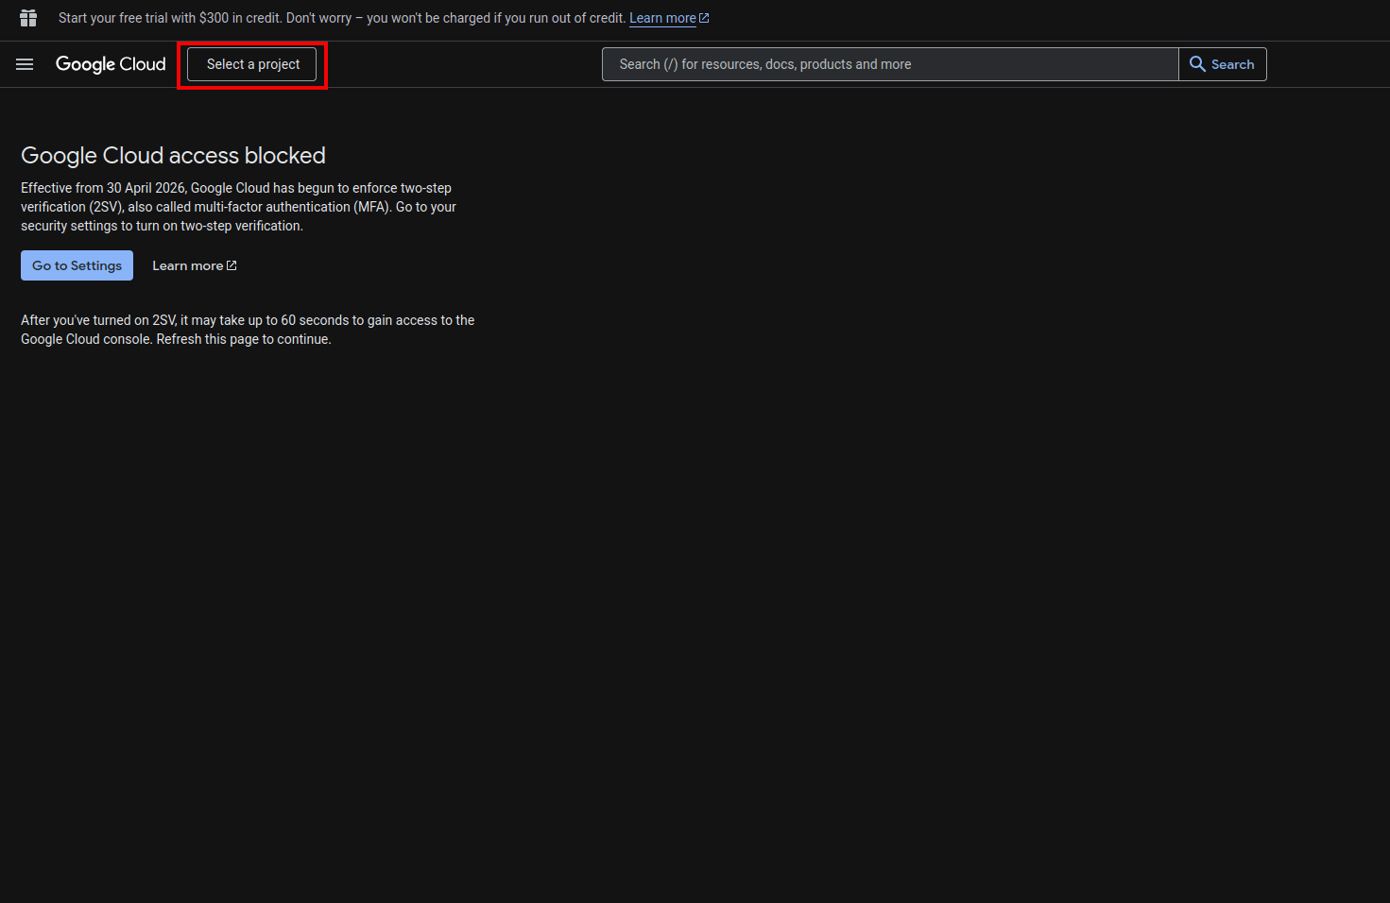Screen dimensions: 1390x903
Task: Click the gift icon in the trial banner
Action: (28, 18)
